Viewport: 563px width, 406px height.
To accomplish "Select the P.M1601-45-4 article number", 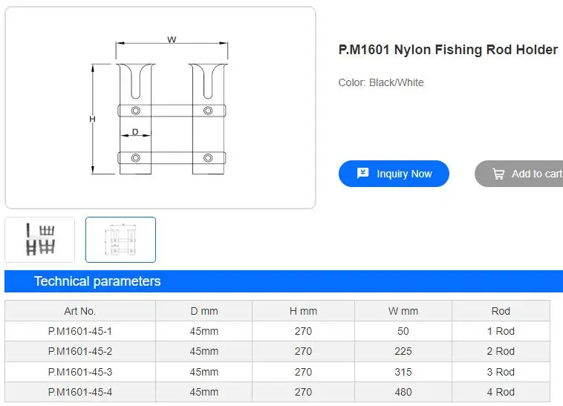I will pos(80,392).
